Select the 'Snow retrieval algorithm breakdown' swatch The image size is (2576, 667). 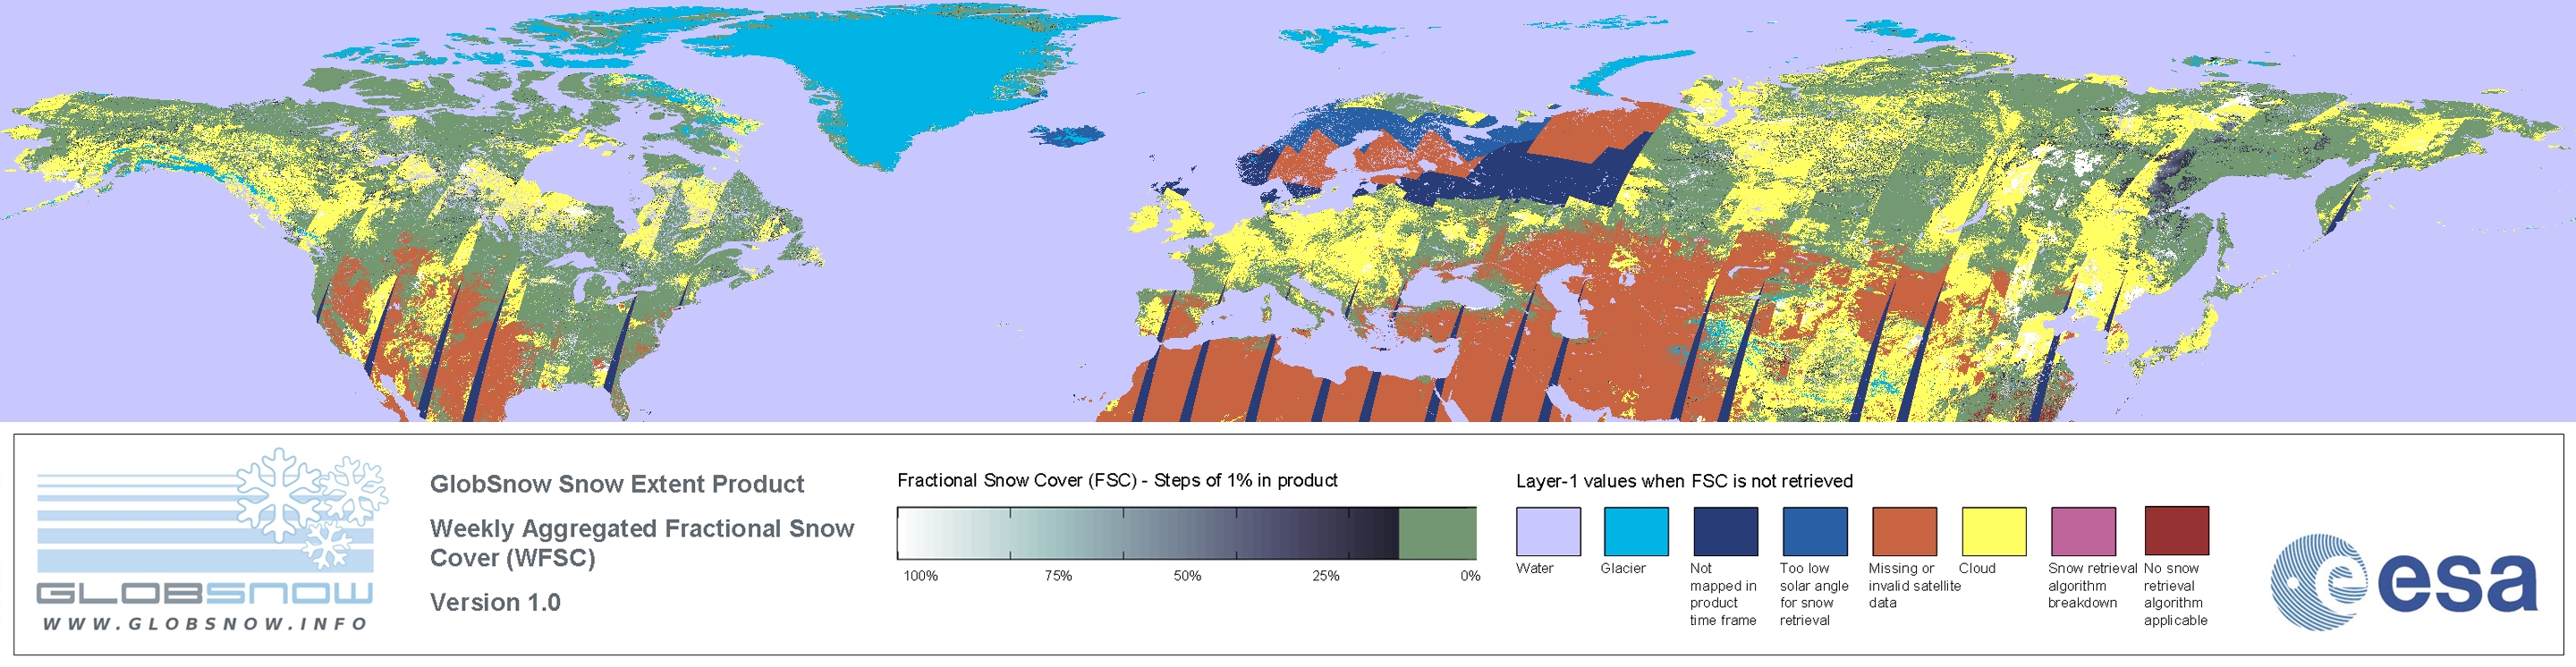[2083, 531]
